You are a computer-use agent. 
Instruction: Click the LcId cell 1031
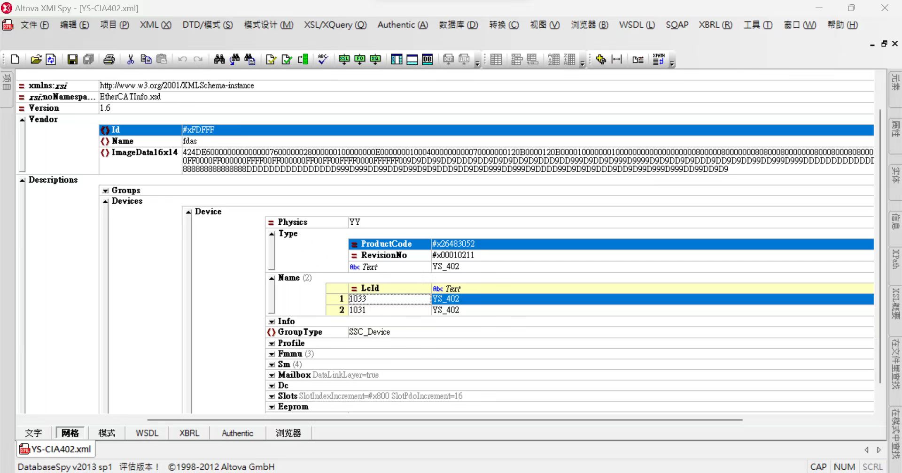point(389,310)
